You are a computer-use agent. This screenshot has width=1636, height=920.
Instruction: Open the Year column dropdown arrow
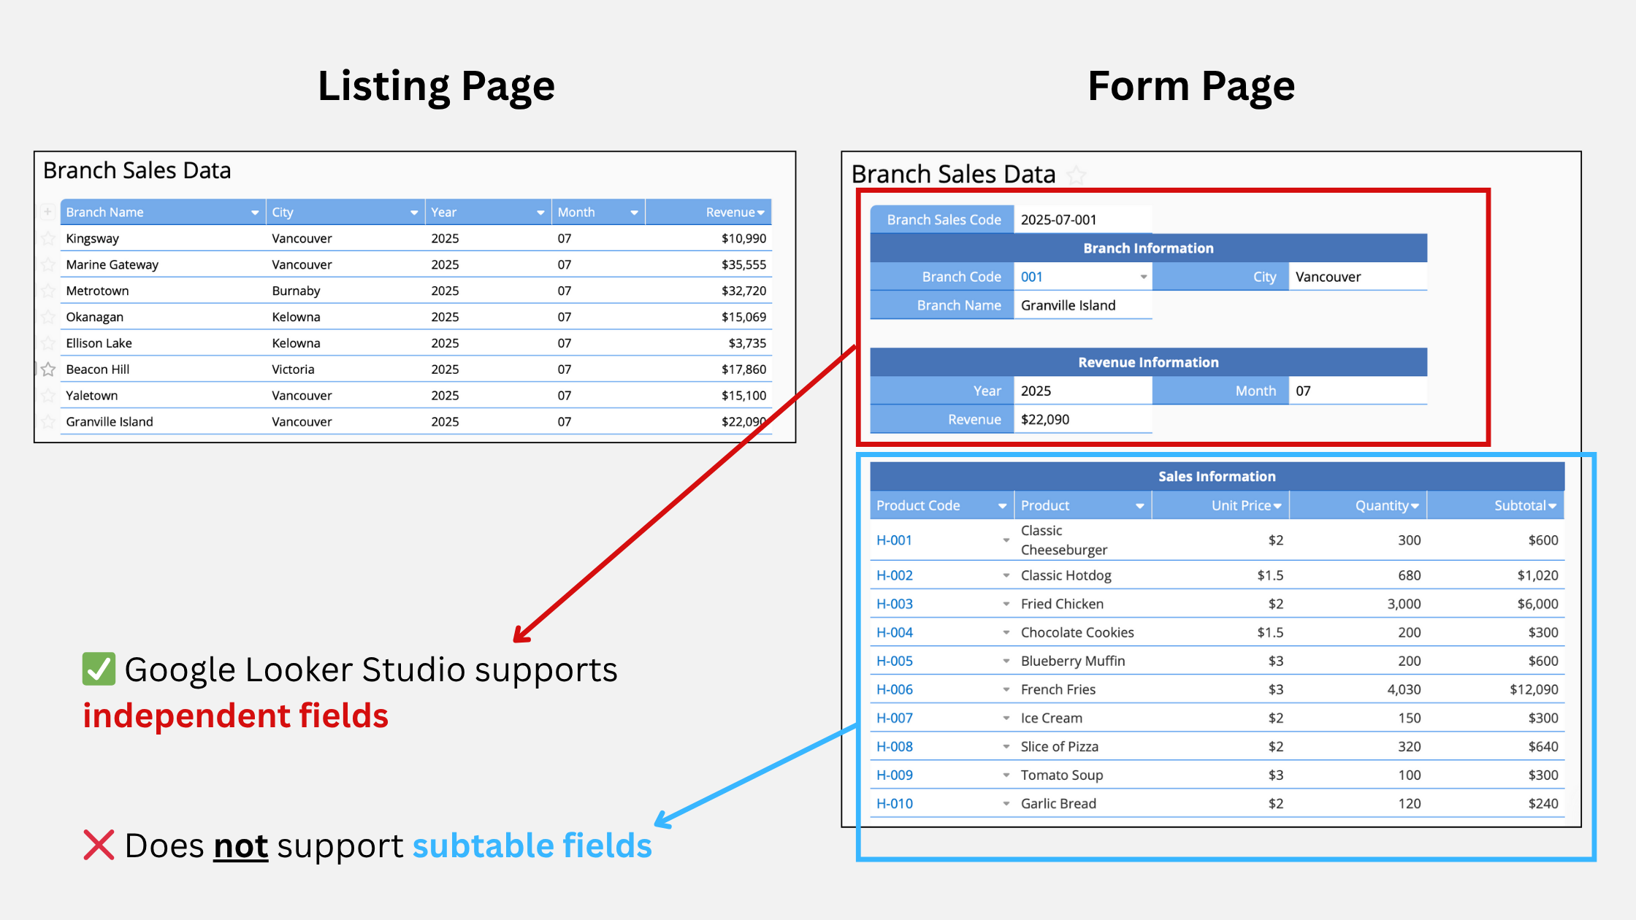[x=540, y=212]
